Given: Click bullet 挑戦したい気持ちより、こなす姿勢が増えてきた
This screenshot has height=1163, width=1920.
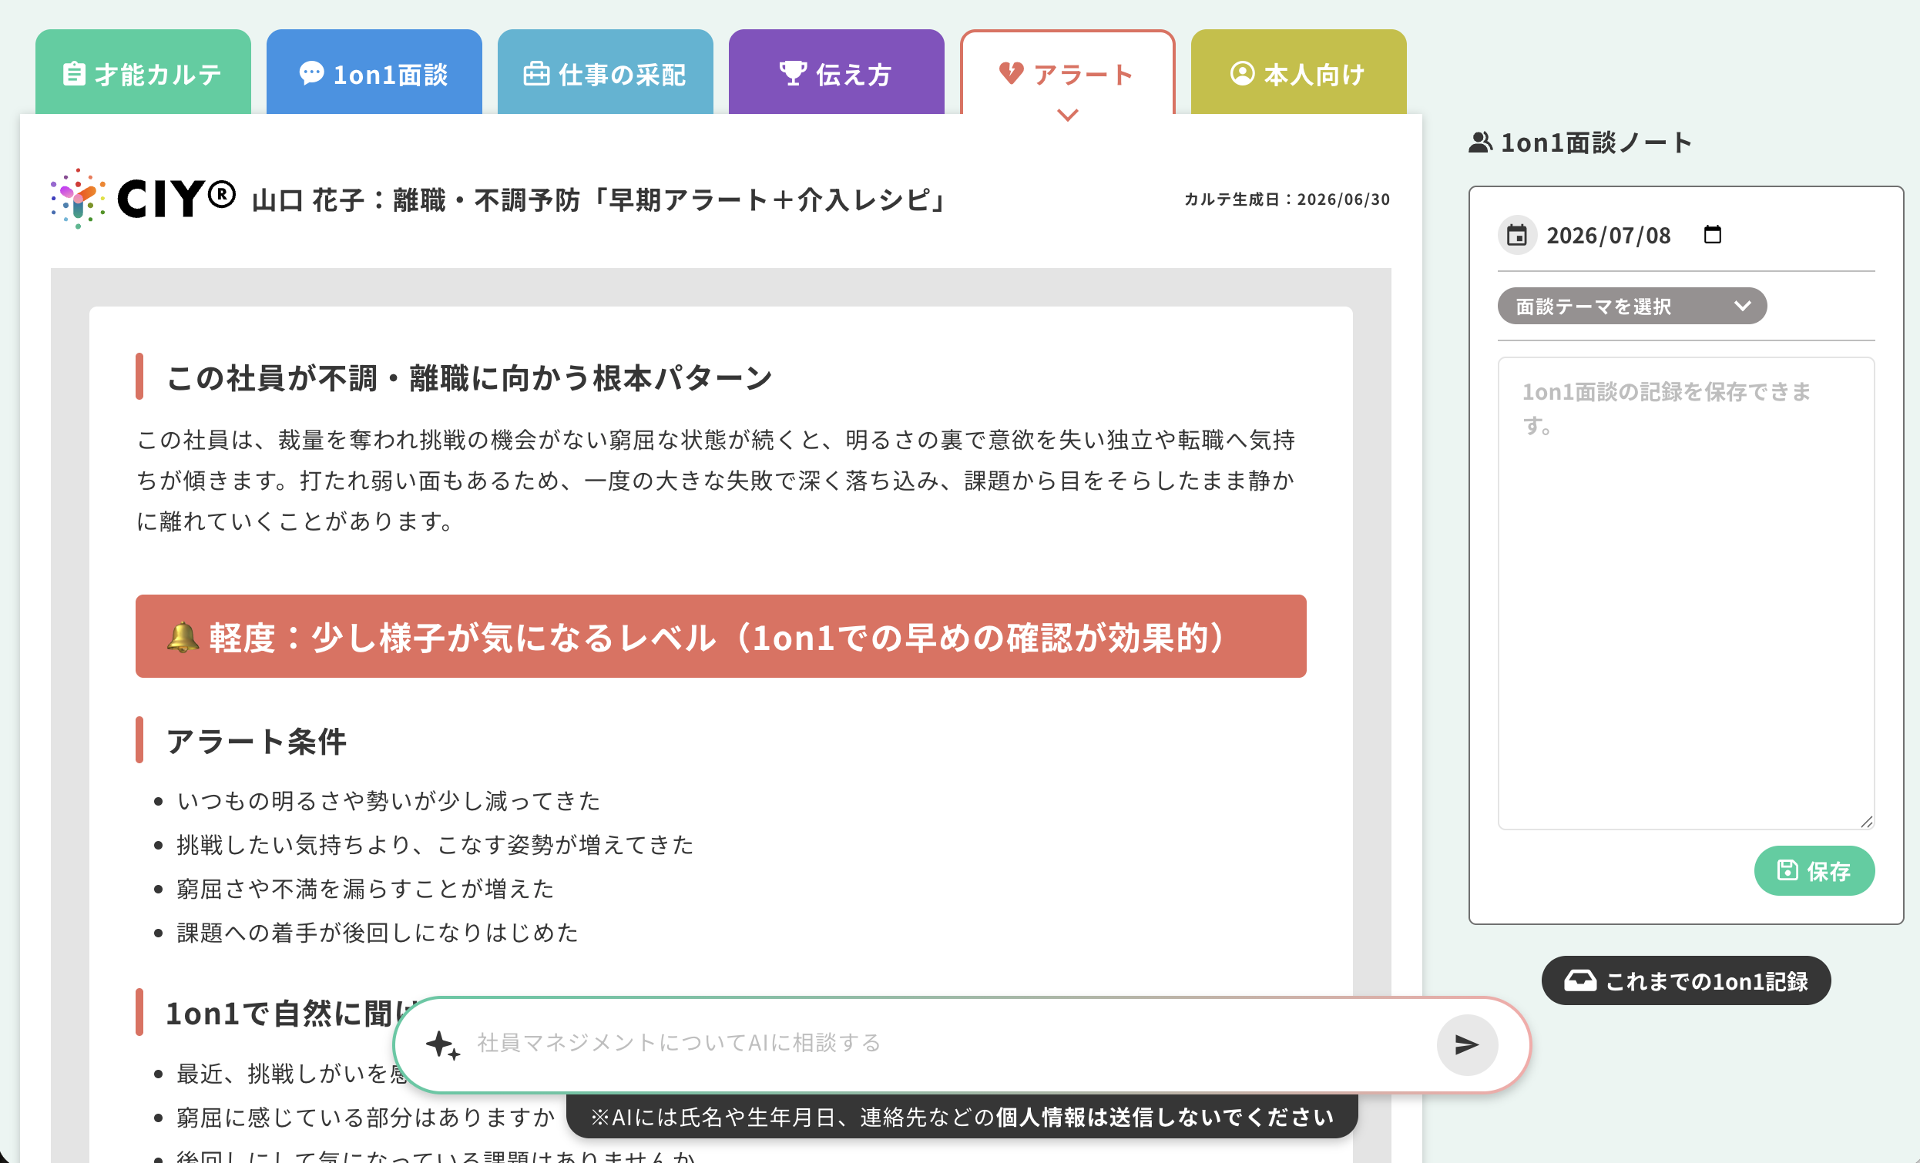Looking at the screenshot, I should tap(435, 844).
